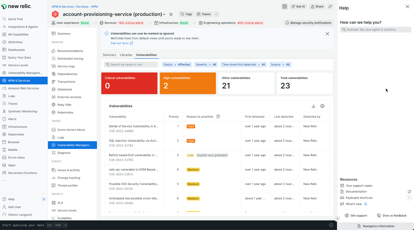Open Quick Find in left sidebar

(x=24, y=19)
